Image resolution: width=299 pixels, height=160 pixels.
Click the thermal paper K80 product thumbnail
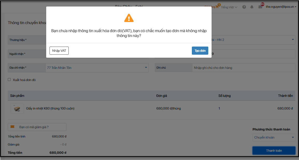pos(17,108)
